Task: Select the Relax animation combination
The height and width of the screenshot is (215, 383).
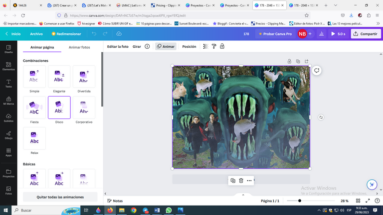Action: (x=34, y=138)
